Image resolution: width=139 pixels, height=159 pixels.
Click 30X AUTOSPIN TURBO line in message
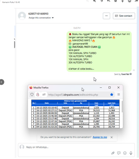point(80,62)
